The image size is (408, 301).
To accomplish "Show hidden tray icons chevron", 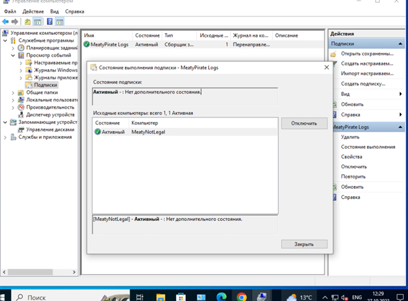I will [325, 297].
